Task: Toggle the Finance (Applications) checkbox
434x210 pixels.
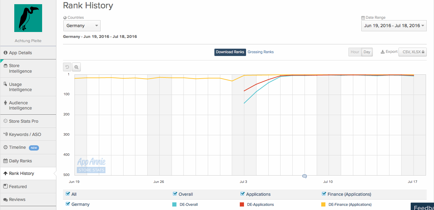Action: click(x=324, y=194)
